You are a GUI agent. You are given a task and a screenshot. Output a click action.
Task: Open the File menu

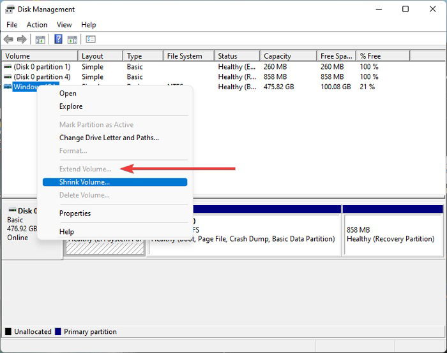[12, 25]
